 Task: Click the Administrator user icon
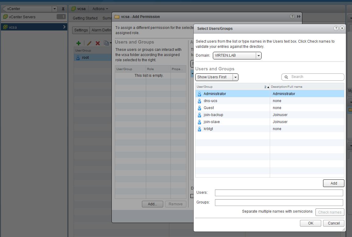[x=199, y=94]
